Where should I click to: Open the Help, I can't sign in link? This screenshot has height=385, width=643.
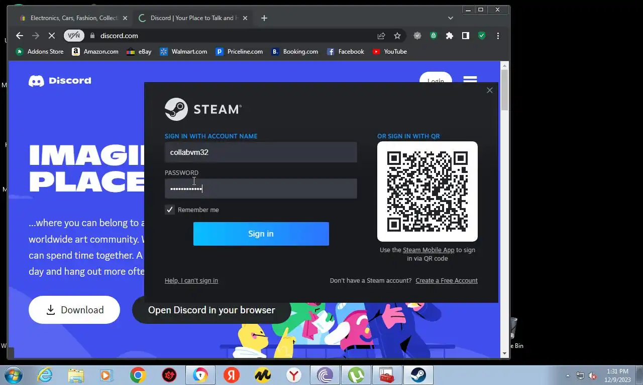[191, 281]
